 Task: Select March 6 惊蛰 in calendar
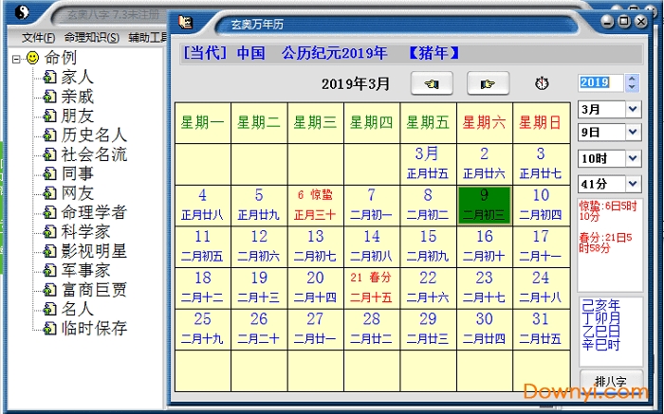pyautogui.click(x=316, y=206)
